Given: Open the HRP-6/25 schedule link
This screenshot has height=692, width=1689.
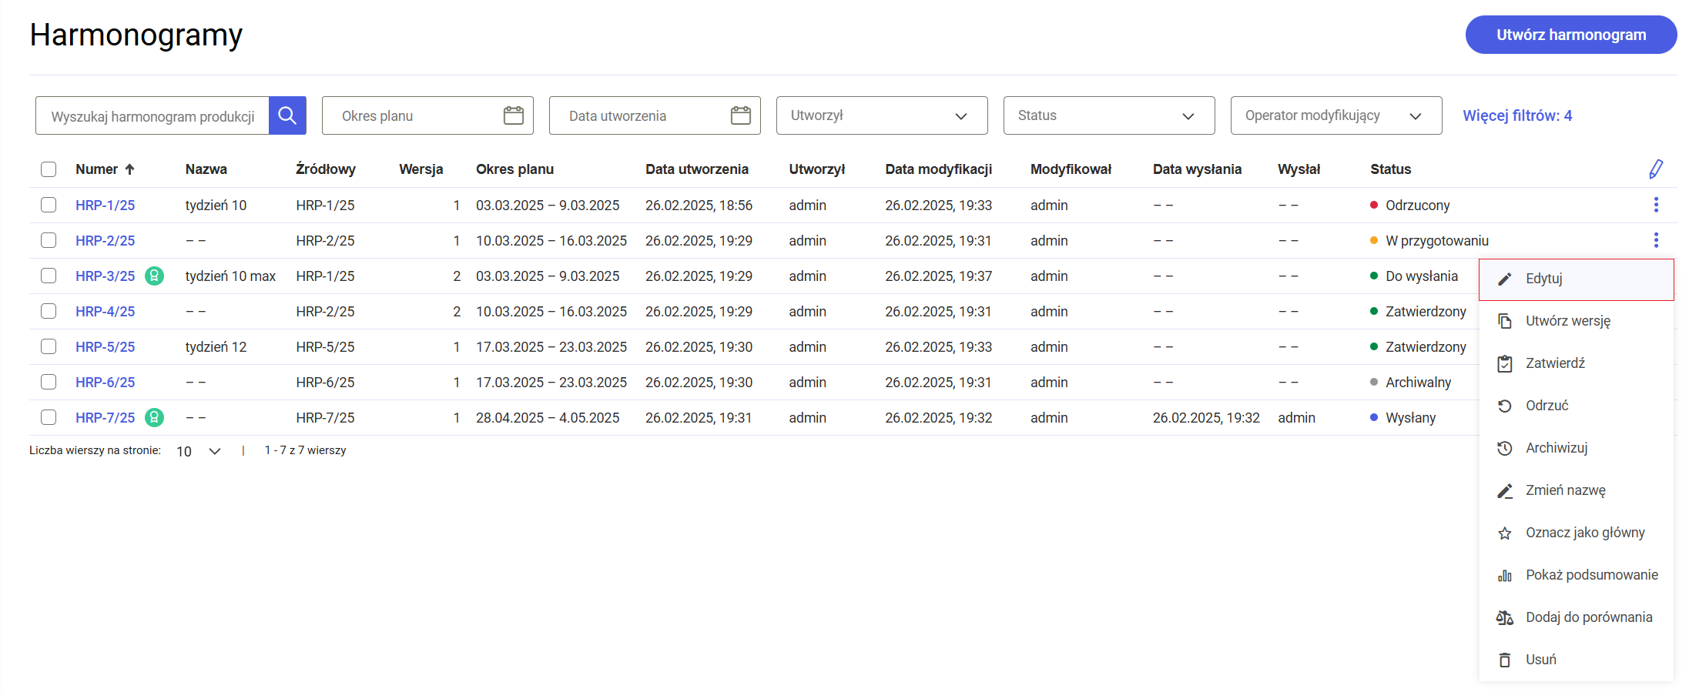Looking at the screenshot, I should pos(105,383).
